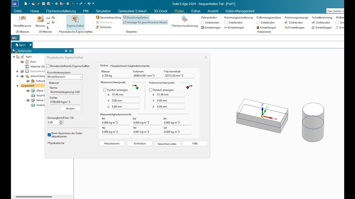Enable Zebrastreifen Einblenden checkbox

(x=202, y=23)
